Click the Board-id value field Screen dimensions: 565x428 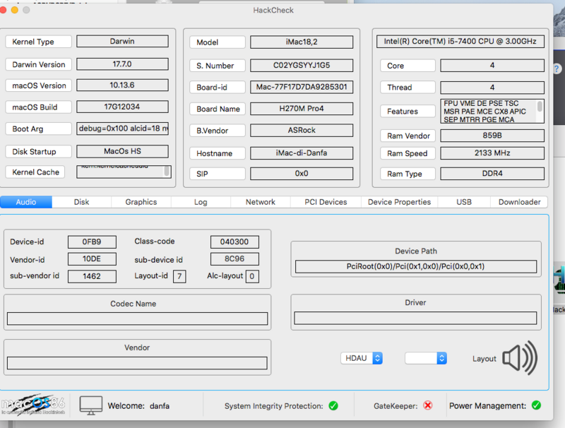[302, 87]
